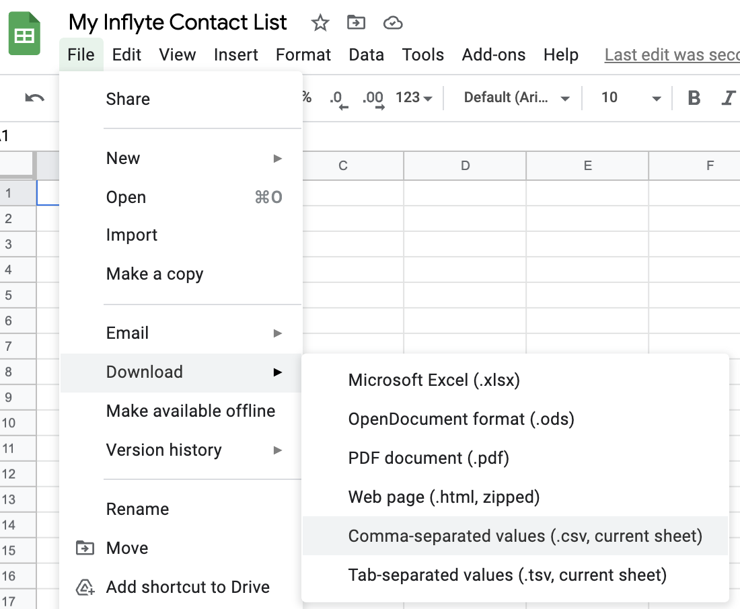Download as Comma-separated values (.csv)
Image resolution: width=740 pixels, height=609 pixels.
pyautogui.click(x=515, y=536)
